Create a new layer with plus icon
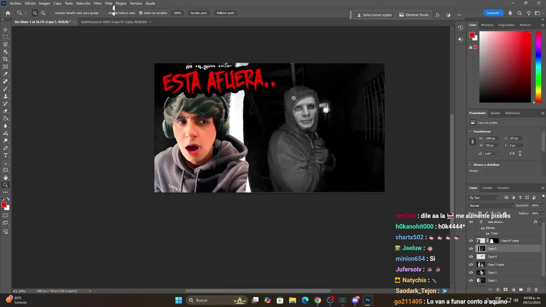This screenshot has height=307, width=546. 529,290
